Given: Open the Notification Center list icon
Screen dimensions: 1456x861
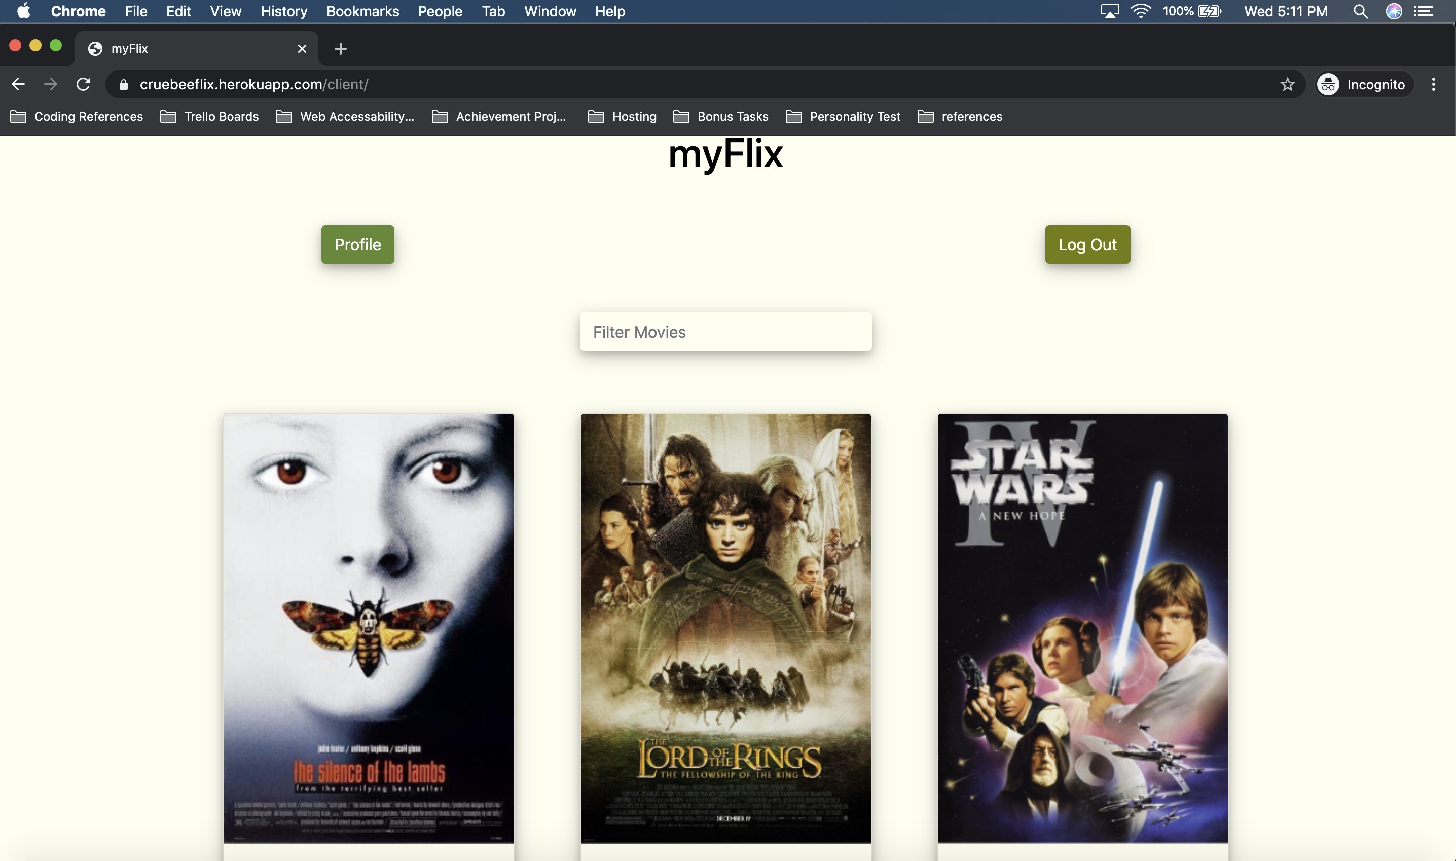Looking at the screenshot, I should [1423, 11].
